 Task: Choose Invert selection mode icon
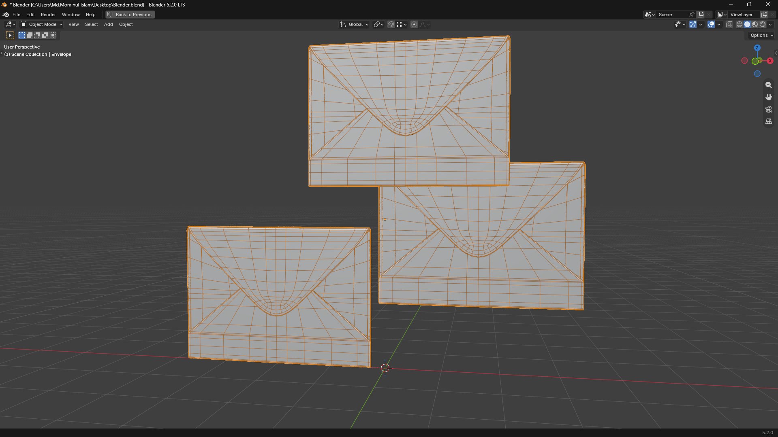tap(45, 35)
